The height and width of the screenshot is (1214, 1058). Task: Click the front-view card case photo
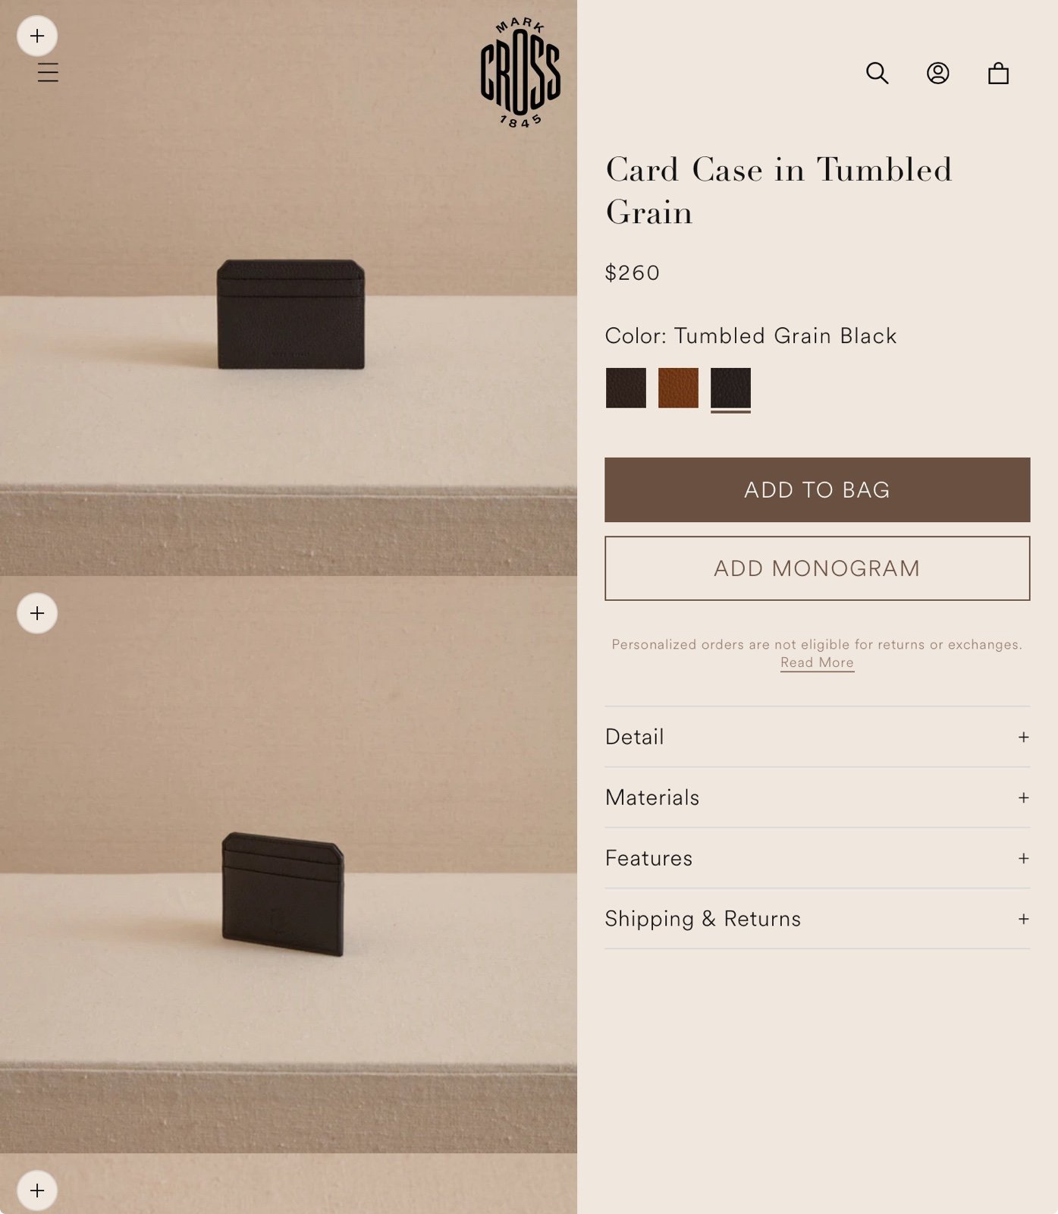[288, 288]
